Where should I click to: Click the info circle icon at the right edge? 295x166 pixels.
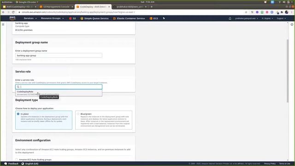click(292, 24)
